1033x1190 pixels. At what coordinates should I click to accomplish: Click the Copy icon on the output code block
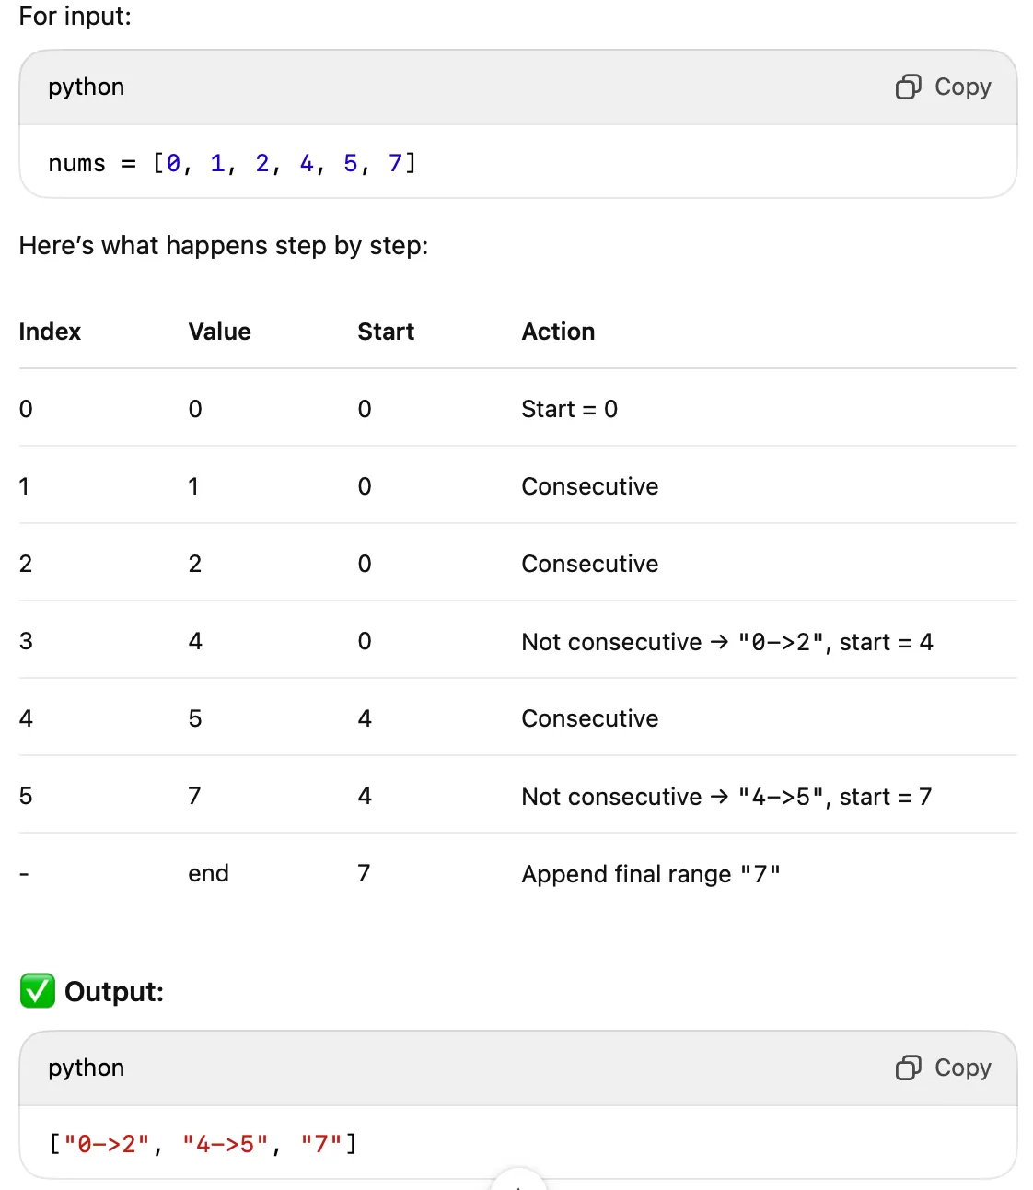[x=907, y=1068]
